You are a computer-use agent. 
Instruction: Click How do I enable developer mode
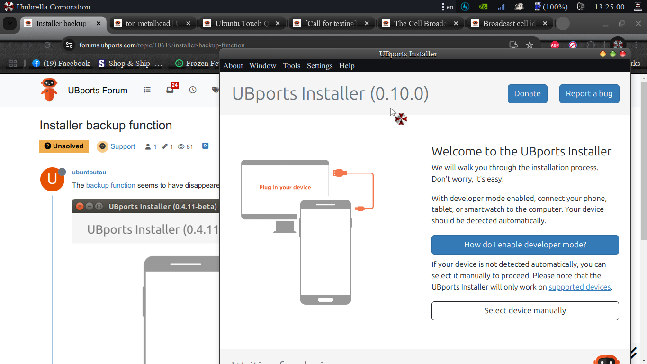[525, 245]
